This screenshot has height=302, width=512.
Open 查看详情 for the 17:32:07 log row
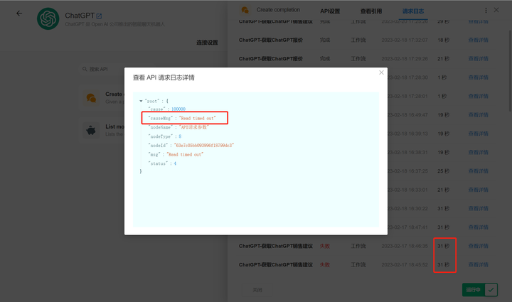tap(478, 40)
